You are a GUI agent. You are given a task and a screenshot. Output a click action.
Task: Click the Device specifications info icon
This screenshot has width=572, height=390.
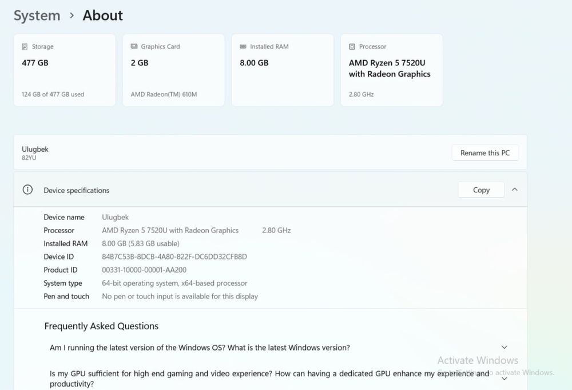coord(27,190)
